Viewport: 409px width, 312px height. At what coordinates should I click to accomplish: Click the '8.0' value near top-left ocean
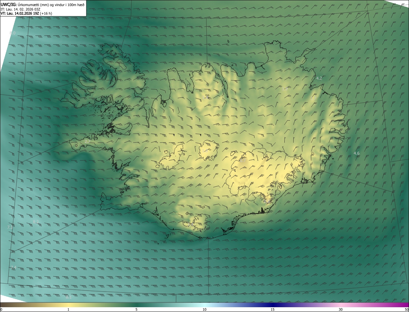[x=12, y=33]
